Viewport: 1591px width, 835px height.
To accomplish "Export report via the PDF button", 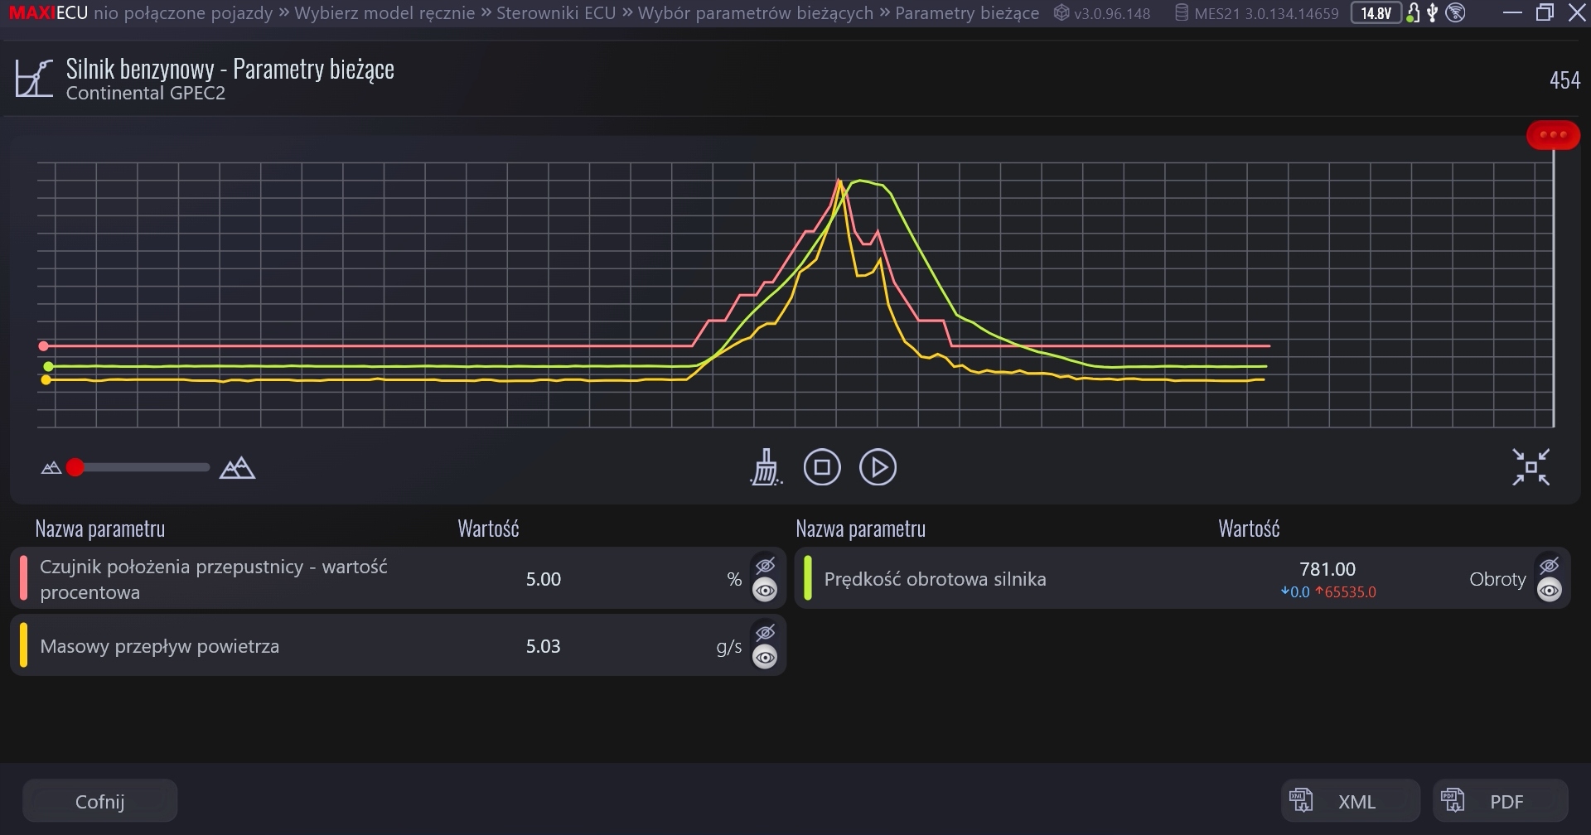I will click(x=1501, y=801).
